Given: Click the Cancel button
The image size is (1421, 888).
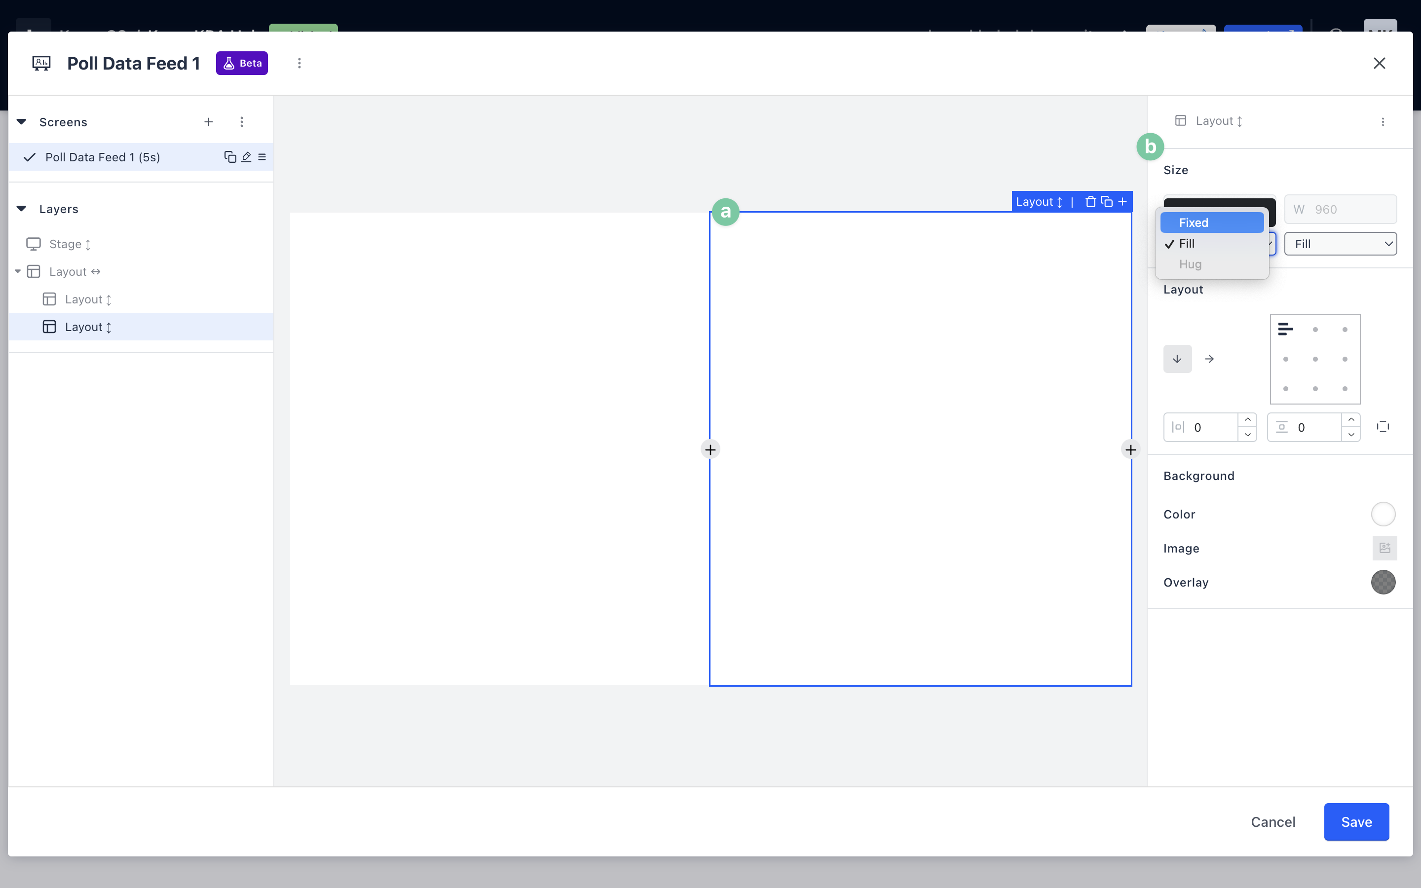Looking at the screenshot, I should coord(1272,821).
